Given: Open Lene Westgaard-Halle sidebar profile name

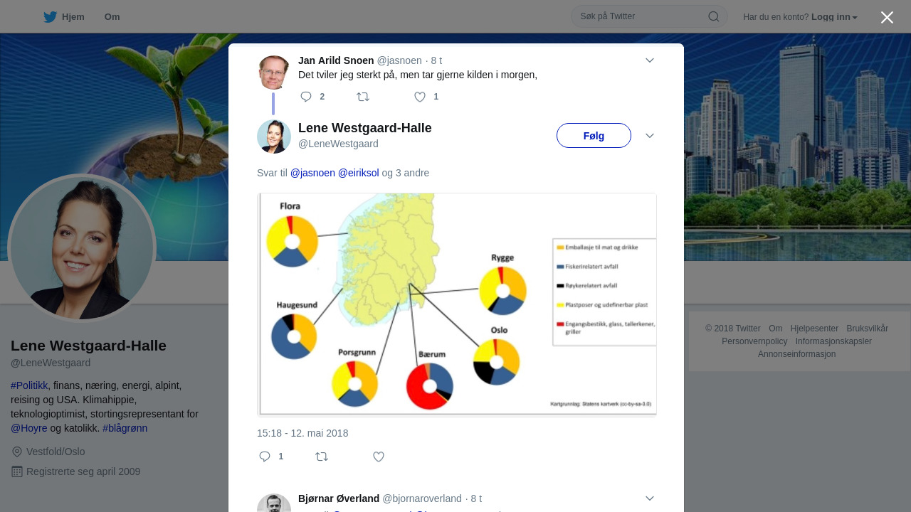Looking at the screenshot, I should point(88,346).
